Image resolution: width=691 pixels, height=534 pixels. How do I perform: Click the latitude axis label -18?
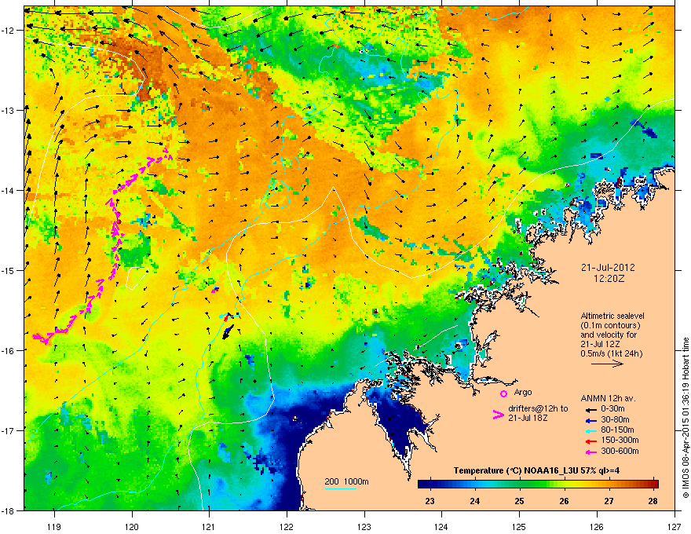[x=9, y=510]
